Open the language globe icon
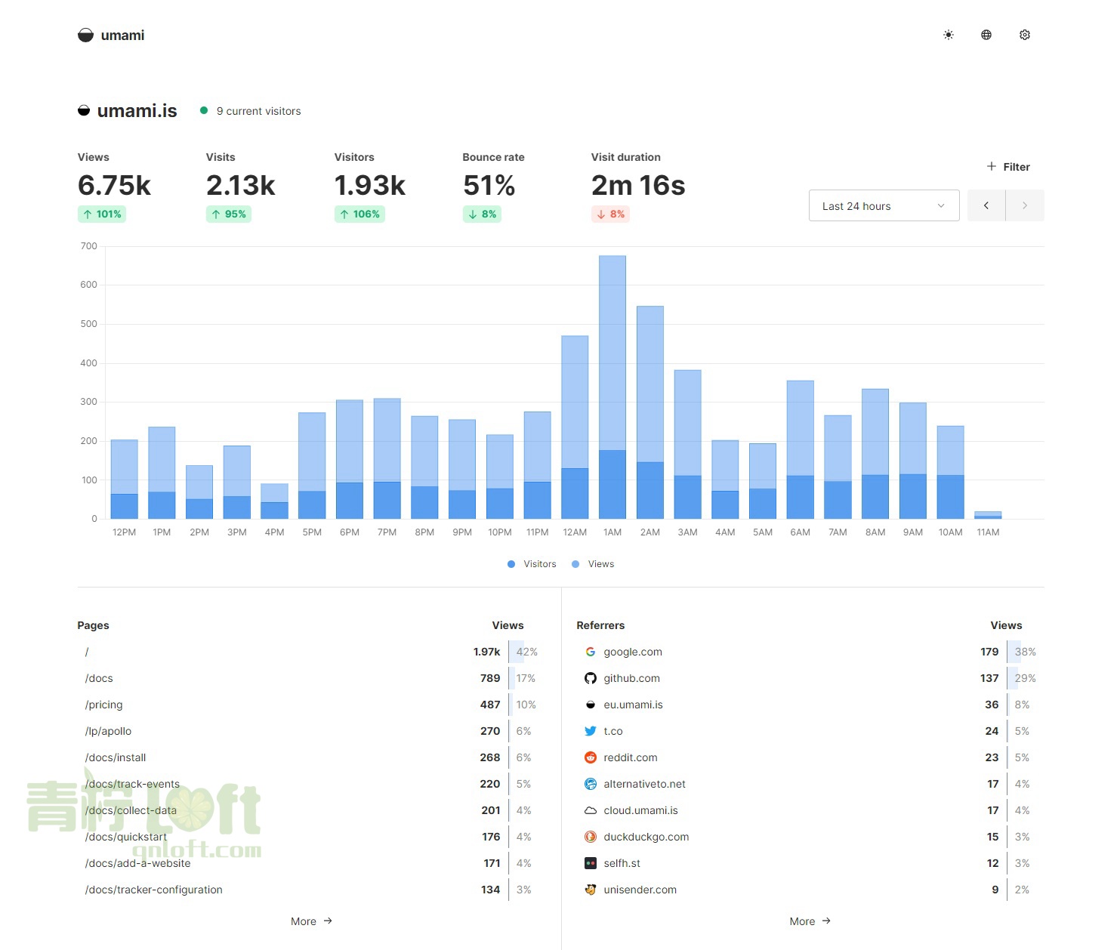The image size is (1120, 950). (x=986, y=35)
